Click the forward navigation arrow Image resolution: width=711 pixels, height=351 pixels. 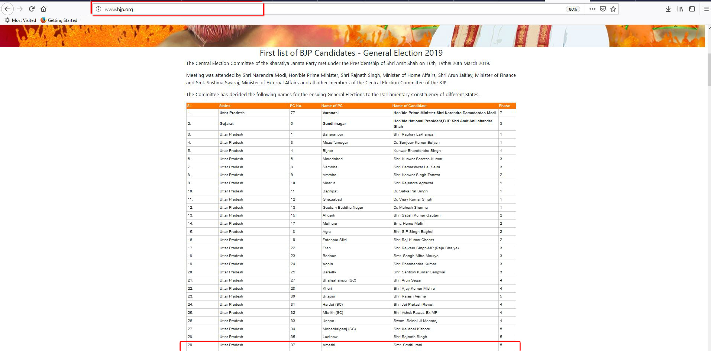pos(20,9)
